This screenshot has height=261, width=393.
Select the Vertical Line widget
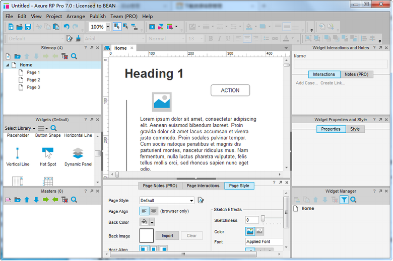pyautogui.click(x=18, y=156)
